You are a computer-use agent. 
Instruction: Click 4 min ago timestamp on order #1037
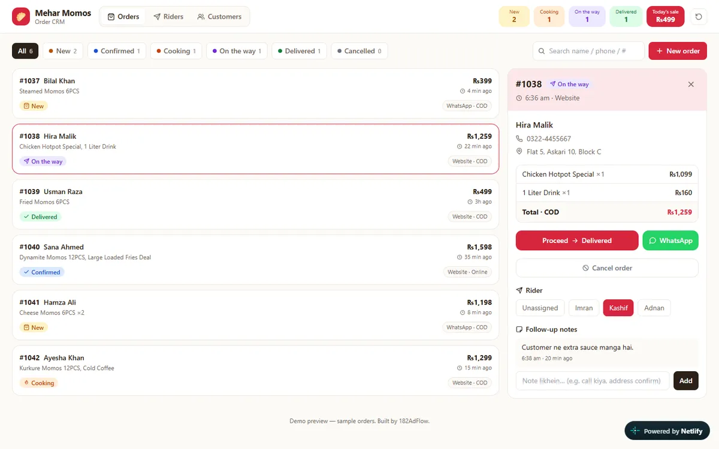point(476,91)
